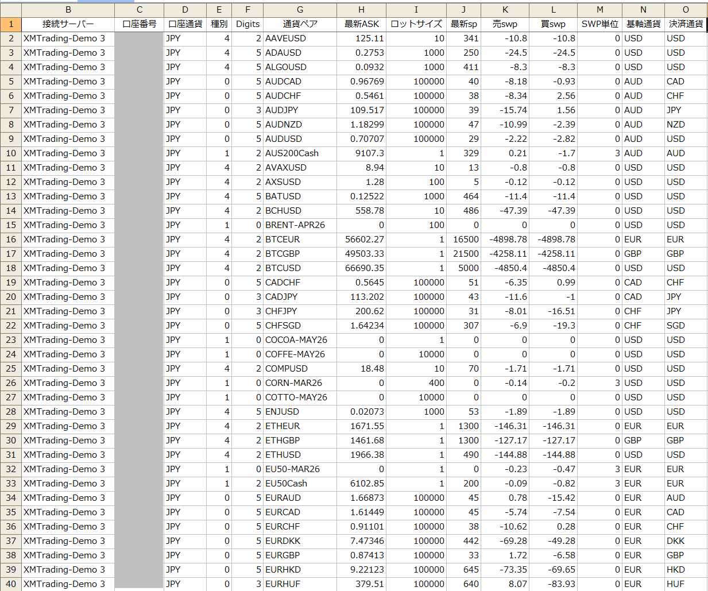Click the 接続サーバー header cell

tap(68, 24)
